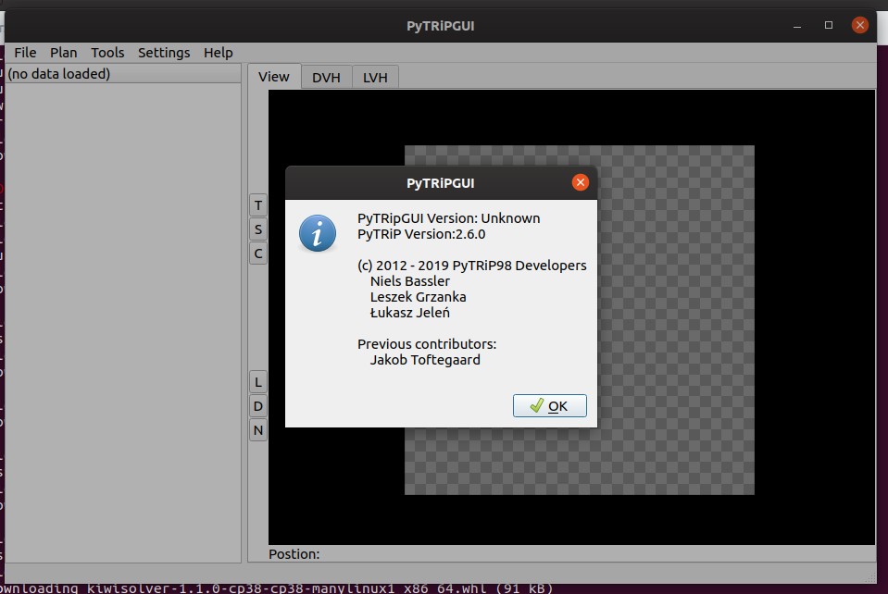888x594 pixels.
Task: Click the N overlay button beside the viewer
Action: click(257, 429)
